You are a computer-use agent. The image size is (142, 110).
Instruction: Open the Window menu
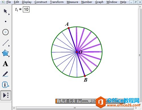tap(112, 2)
